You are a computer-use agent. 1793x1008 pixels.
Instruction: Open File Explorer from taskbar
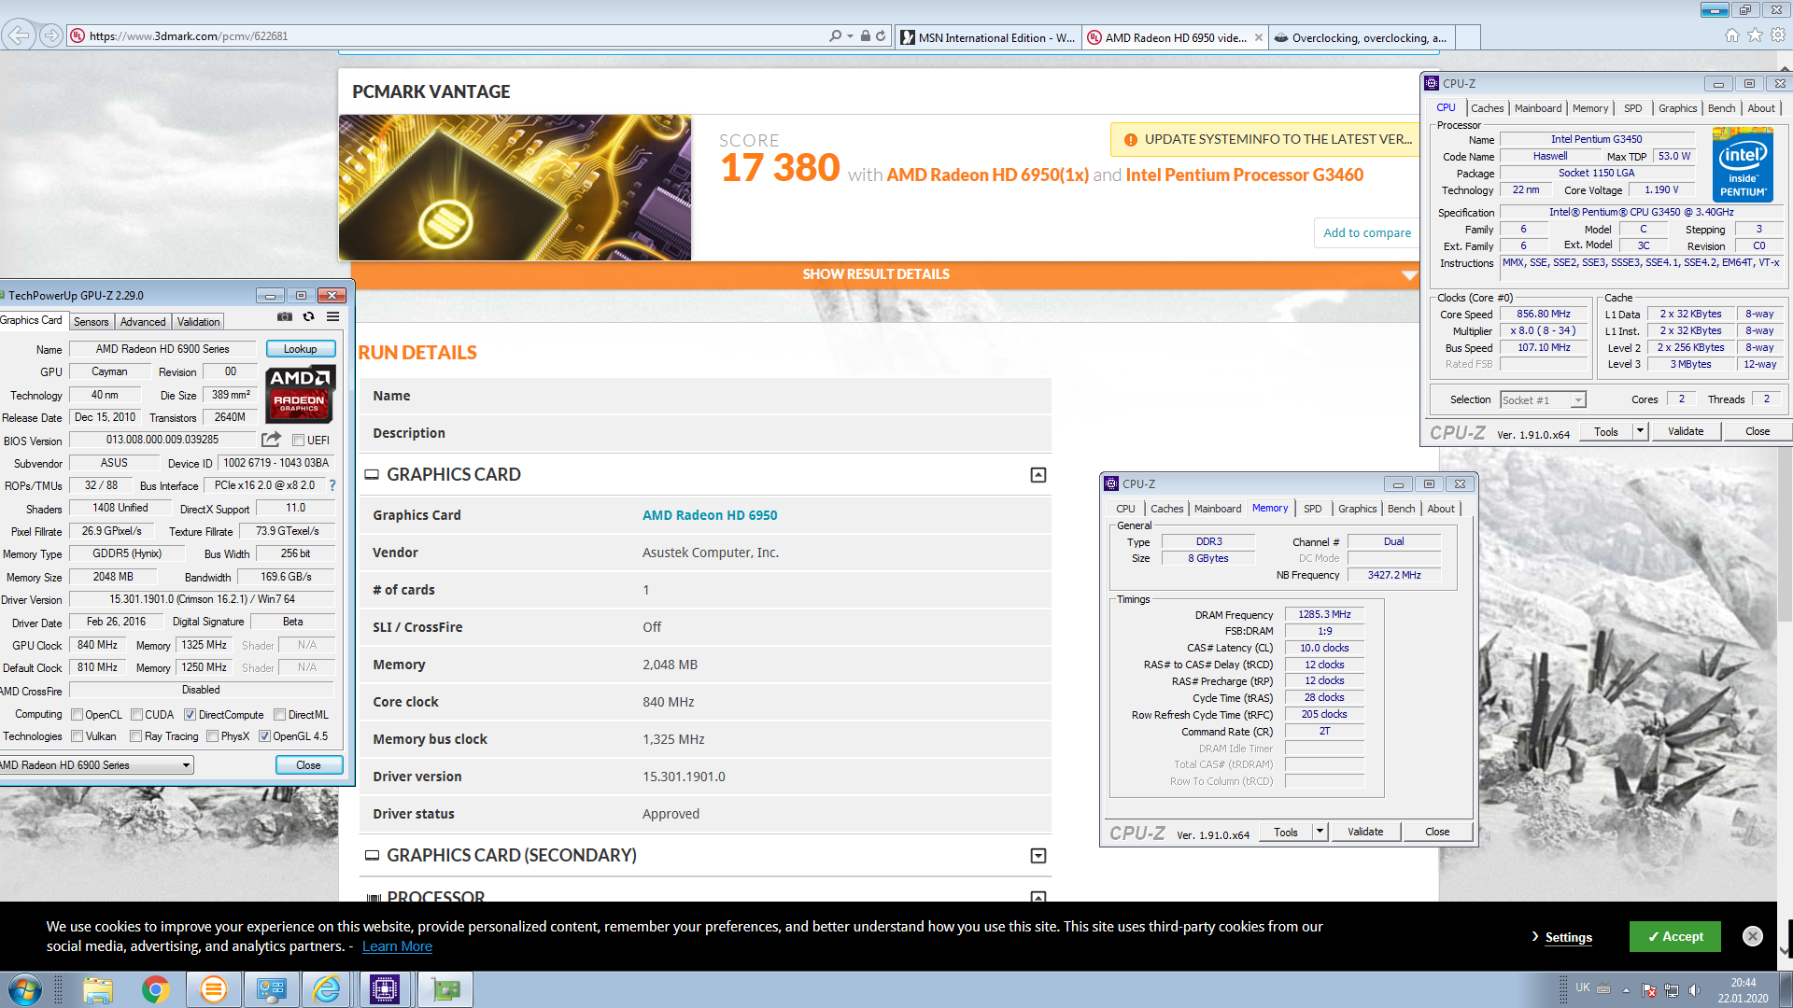98,989
